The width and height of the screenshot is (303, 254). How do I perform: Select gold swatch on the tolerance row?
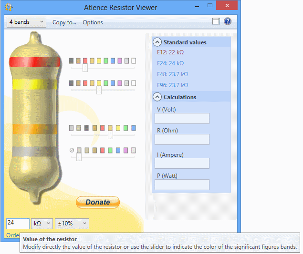click(87, 150)
